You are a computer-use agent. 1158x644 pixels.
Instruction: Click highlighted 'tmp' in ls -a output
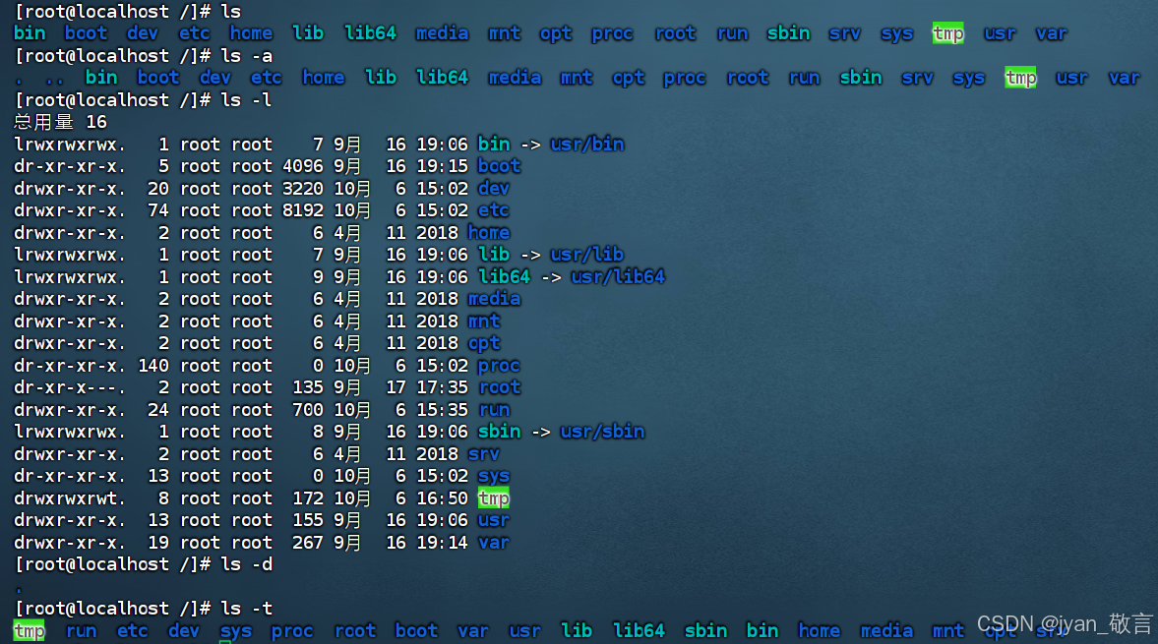[x=1020, y=78]
